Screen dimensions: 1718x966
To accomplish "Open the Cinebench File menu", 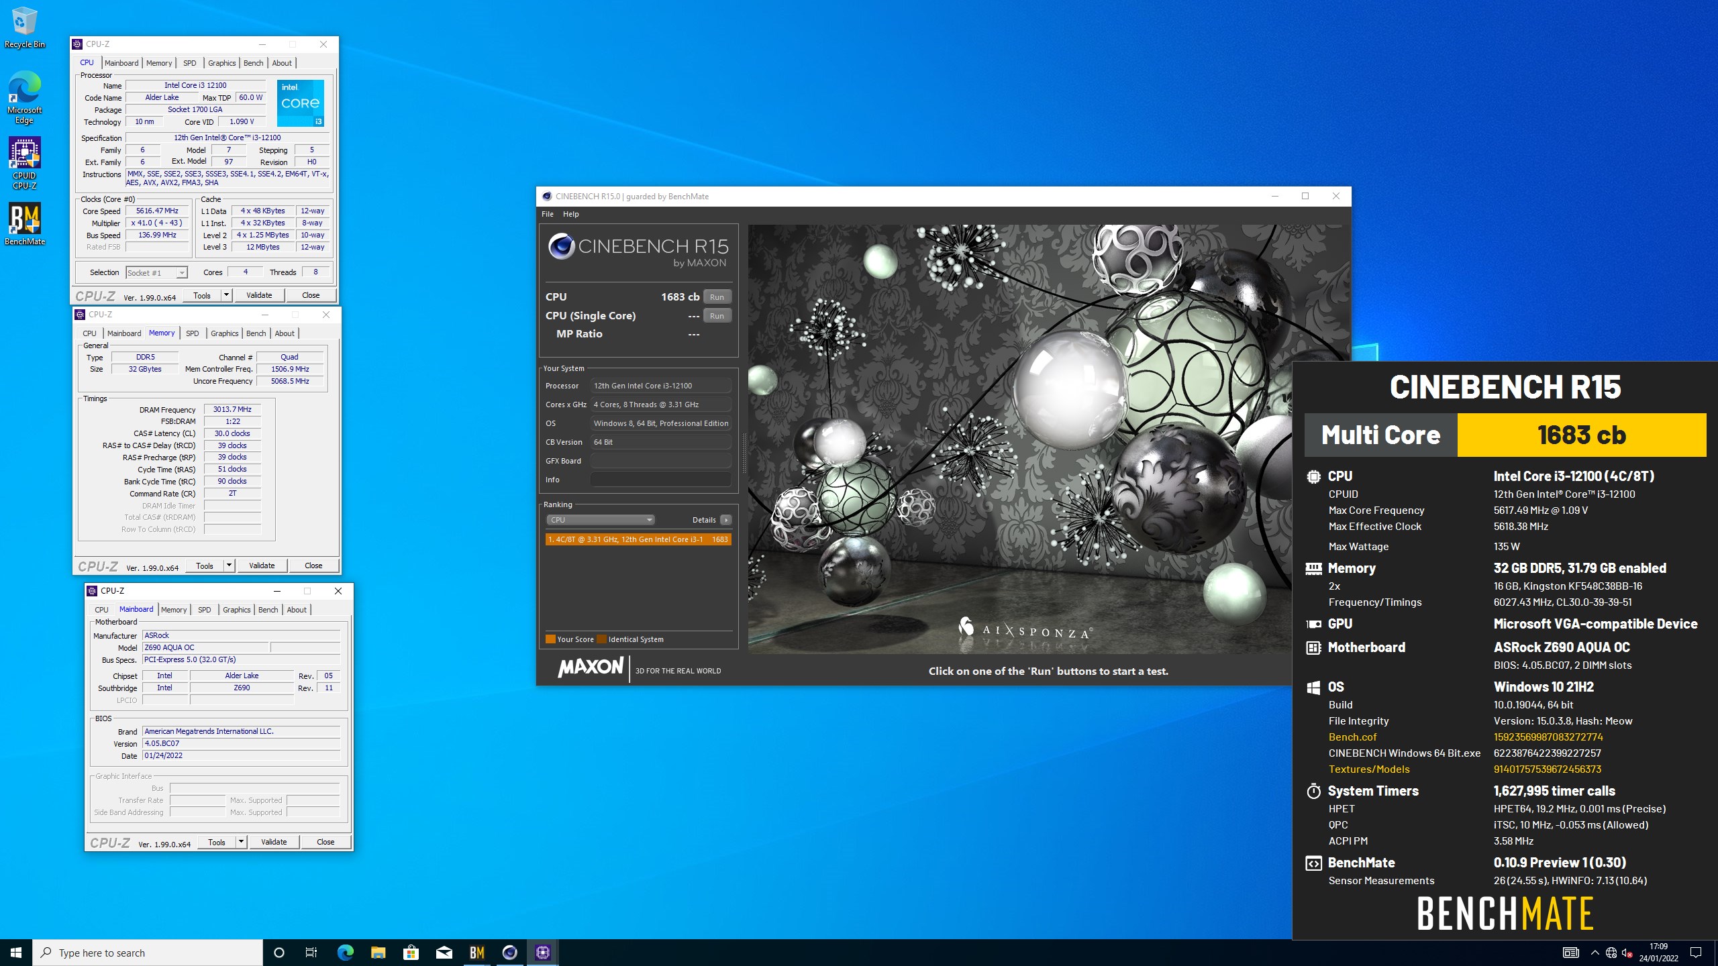I will click(548, 214).
